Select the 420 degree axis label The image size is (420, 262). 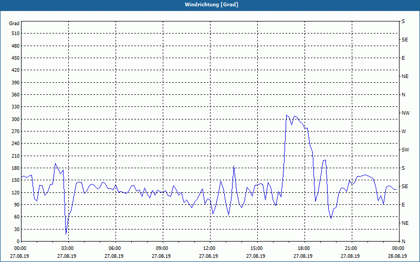16,70
